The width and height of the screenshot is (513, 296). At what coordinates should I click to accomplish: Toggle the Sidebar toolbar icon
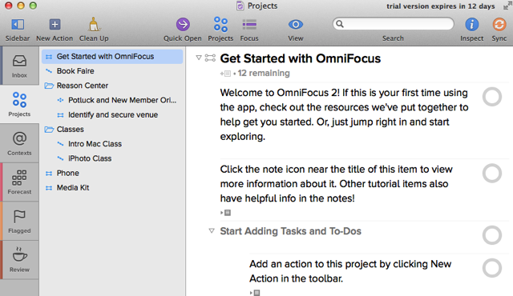18,25
